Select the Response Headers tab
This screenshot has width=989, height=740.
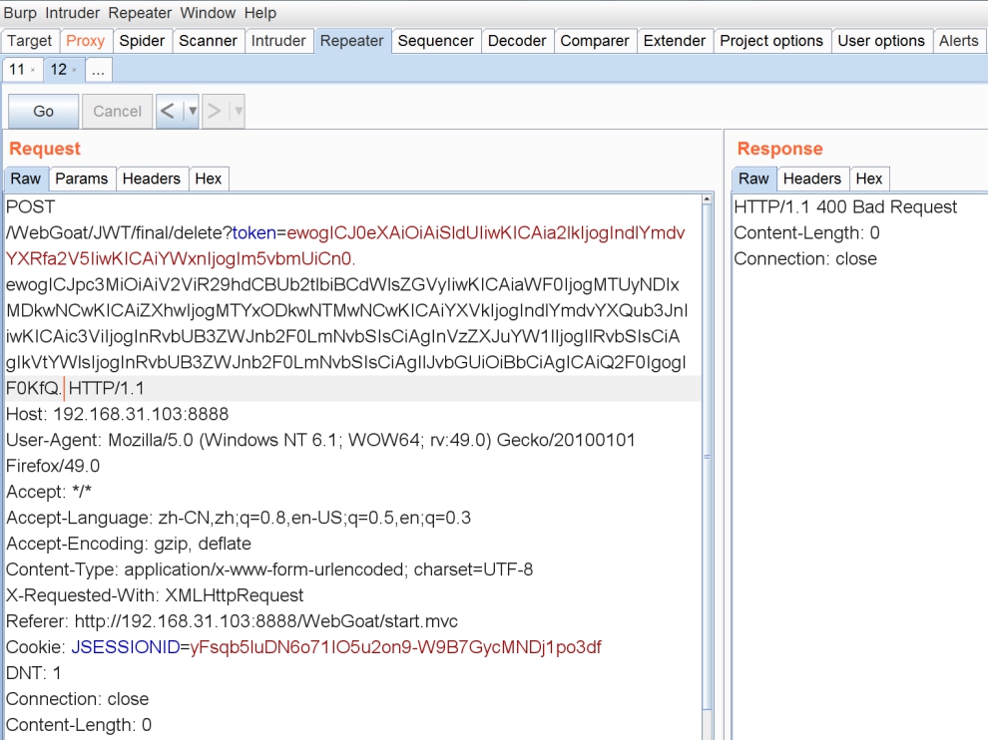pyautogui.click(x=812, y=179)
